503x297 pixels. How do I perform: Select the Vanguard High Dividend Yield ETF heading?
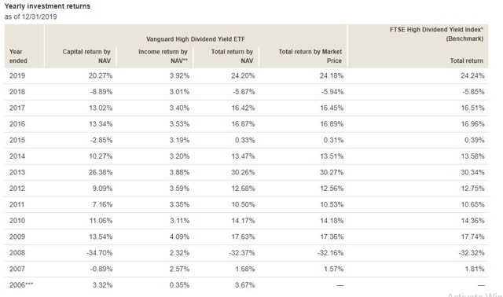[196, 39]
